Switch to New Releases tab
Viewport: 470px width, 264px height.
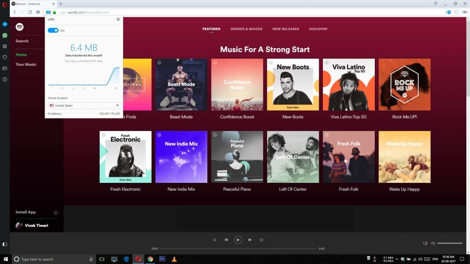point(286,29)
